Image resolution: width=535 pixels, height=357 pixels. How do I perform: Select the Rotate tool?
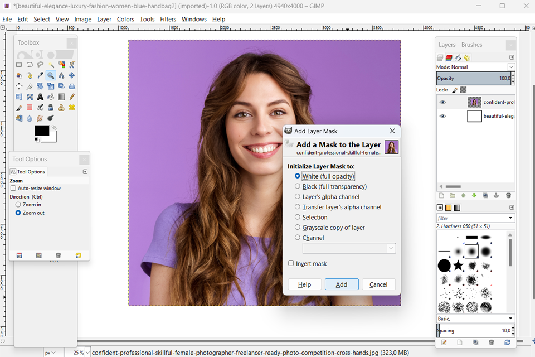[40, 86]
